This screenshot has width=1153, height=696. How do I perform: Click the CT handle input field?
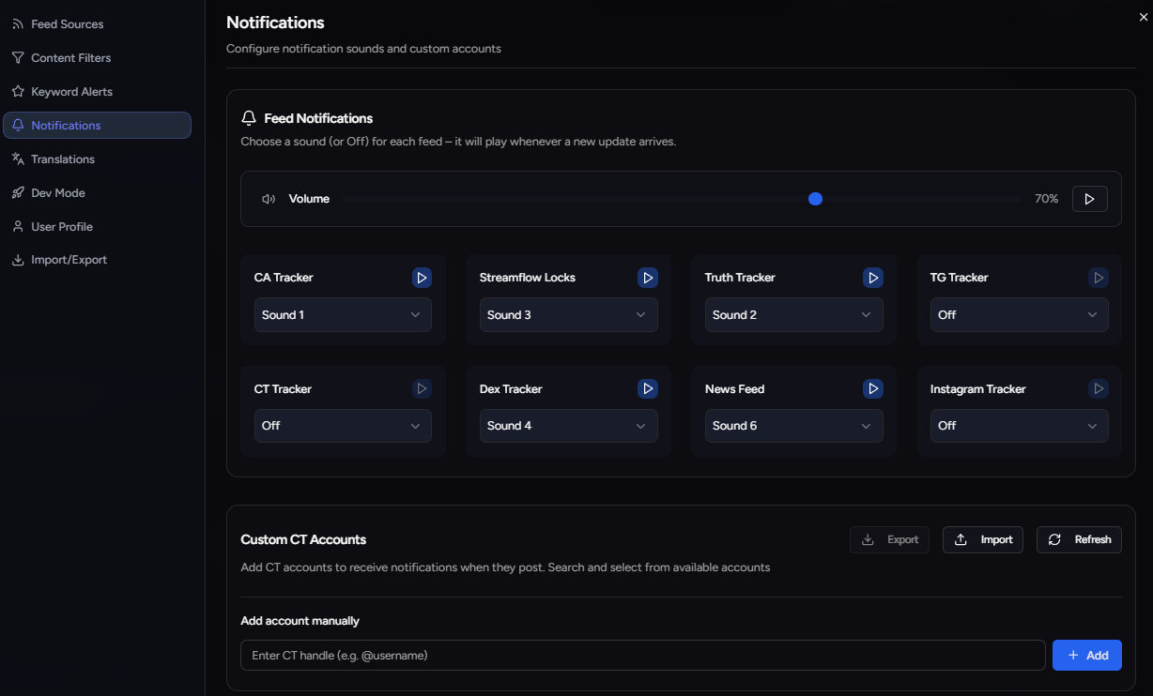pyautogui.click(x=643, y=655)
